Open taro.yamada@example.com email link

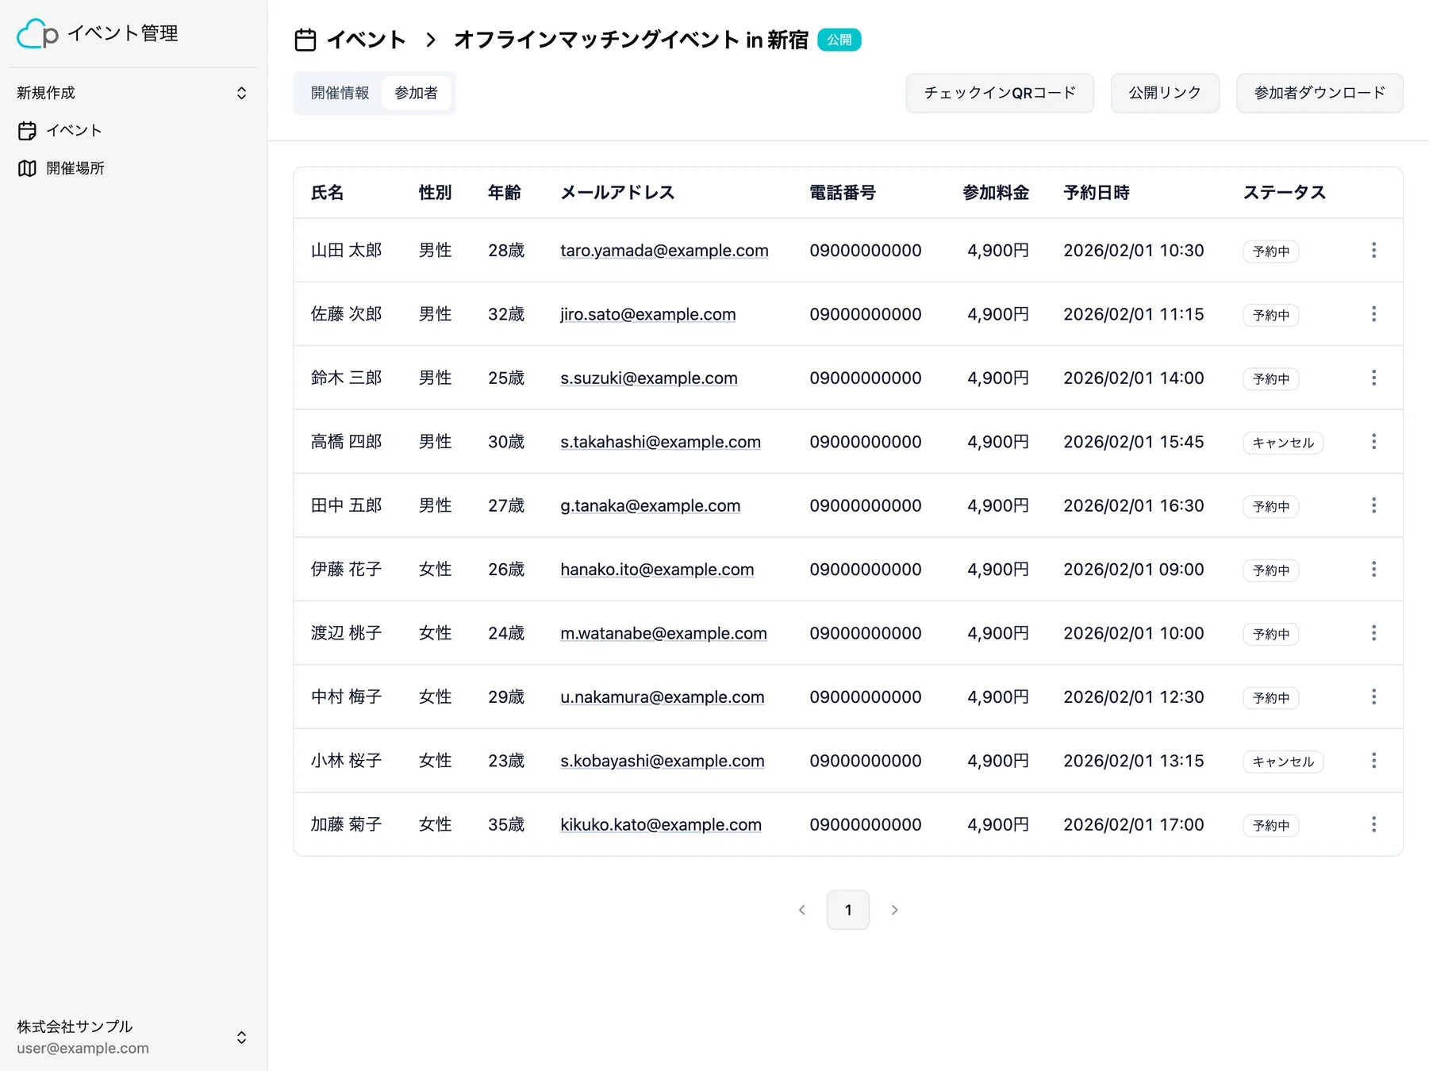(664, 251)
